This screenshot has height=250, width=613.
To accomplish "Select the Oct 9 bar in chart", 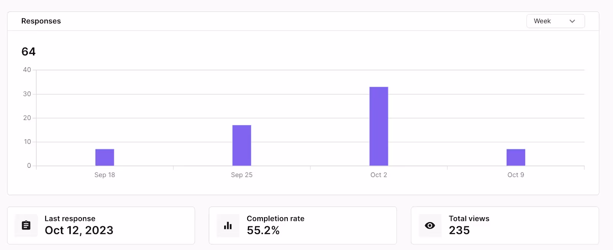I will click(x=516, y=157).
